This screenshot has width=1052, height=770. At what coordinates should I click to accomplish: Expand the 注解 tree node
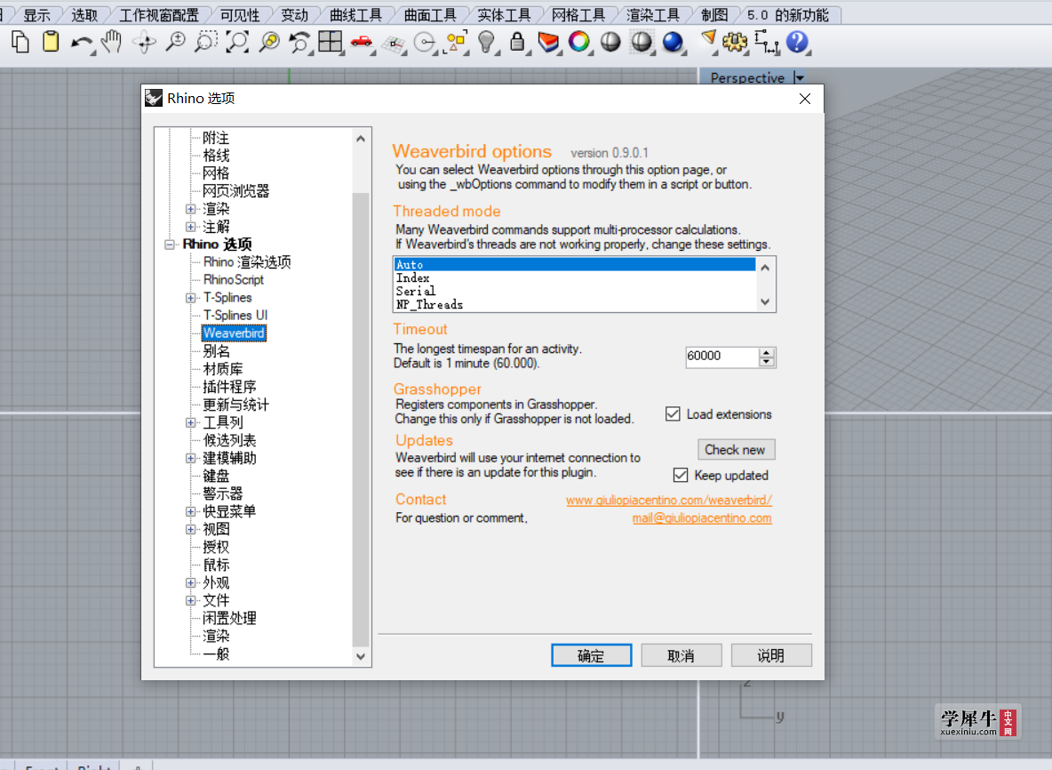pyautogui.click(x=191, y=227)
